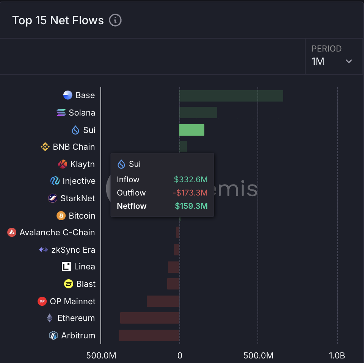Click the Bitcoin logo icon
364x363 pixels.
(61, 216)
